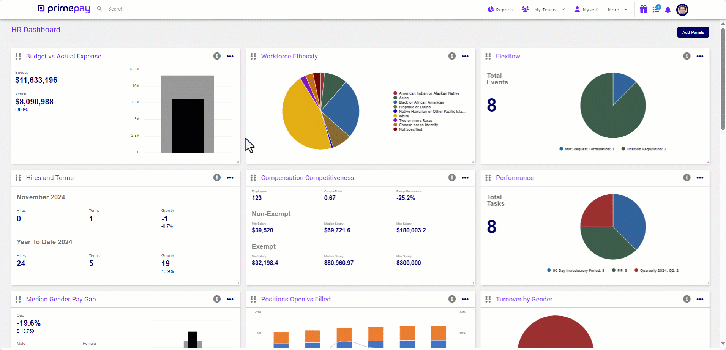Open options menu for Flexflow panel
726x350 pixels.
pos(700,56)
